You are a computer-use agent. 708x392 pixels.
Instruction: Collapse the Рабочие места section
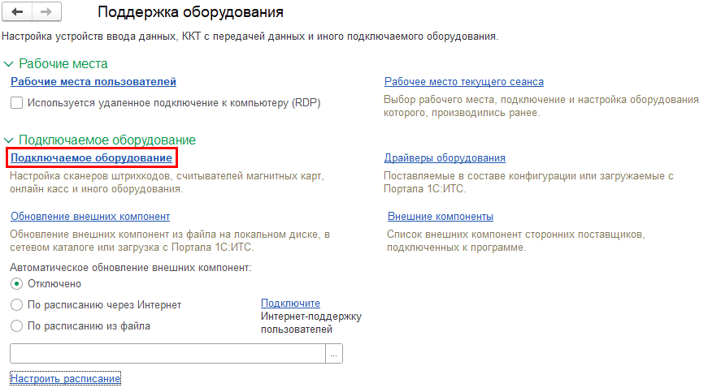pos(9,64)
